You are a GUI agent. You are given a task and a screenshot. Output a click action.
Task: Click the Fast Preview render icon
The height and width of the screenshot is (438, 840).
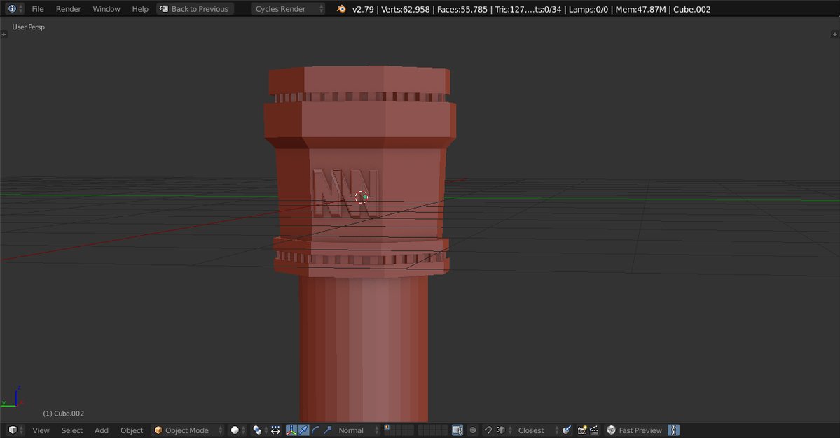click(611, 430)
